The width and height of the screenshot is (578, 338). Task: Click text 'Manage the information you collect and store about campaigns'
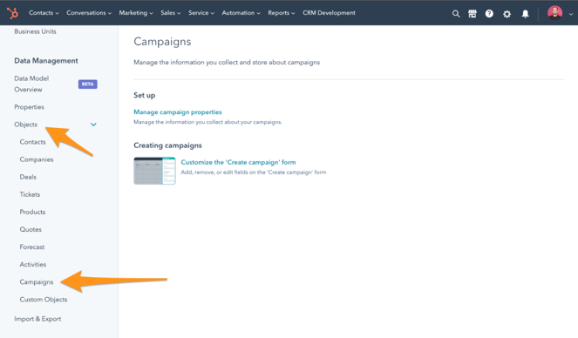pyautogui.click(x=227, y=63)
